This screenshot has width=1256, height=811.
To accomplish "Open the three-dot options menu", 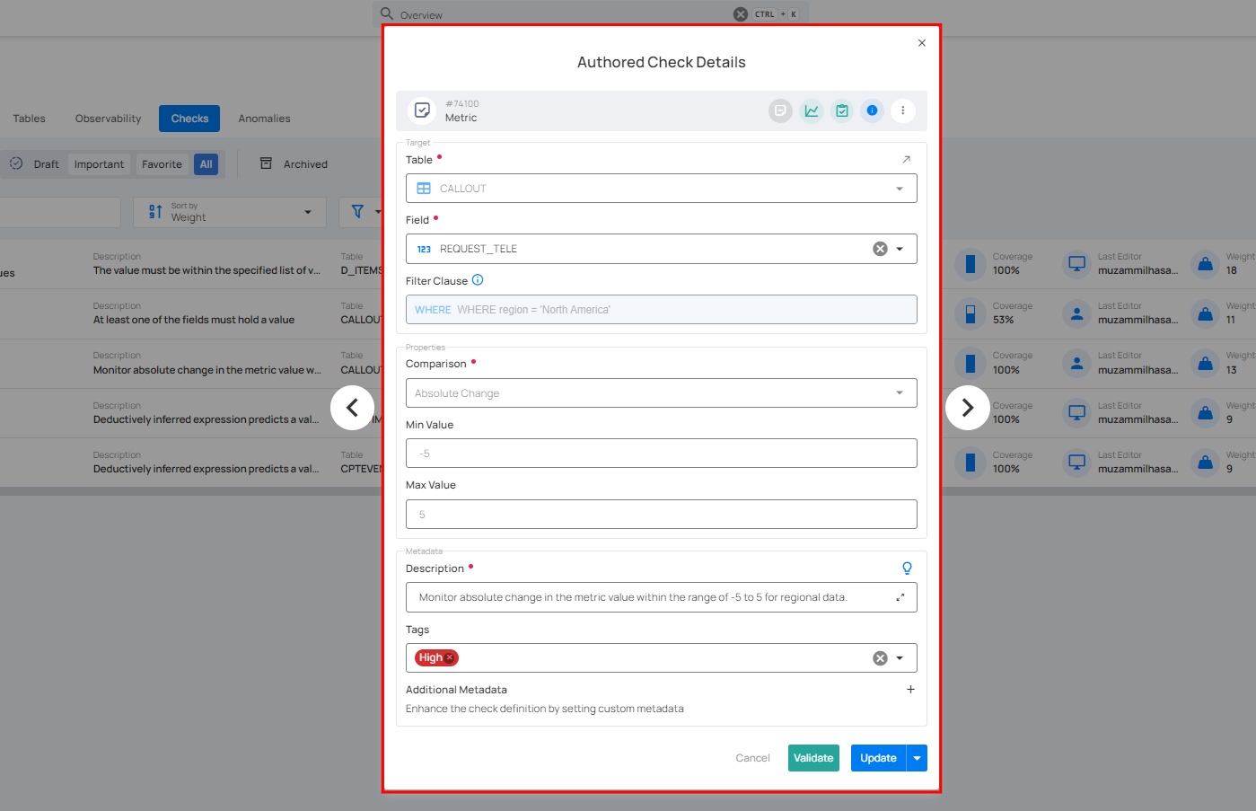I will tap(902, 110).
